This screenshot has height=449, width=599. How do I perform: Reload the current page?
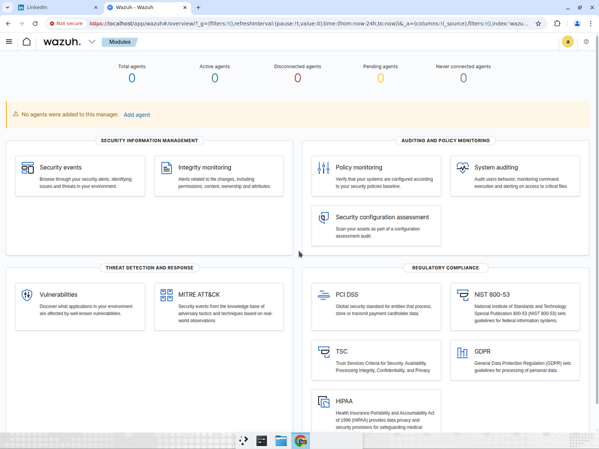coord(35,23)
